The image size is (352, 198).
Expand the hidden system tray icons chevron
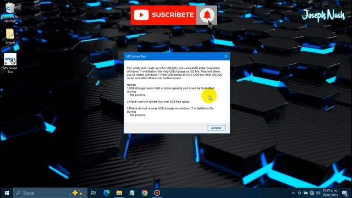(293, 193)
